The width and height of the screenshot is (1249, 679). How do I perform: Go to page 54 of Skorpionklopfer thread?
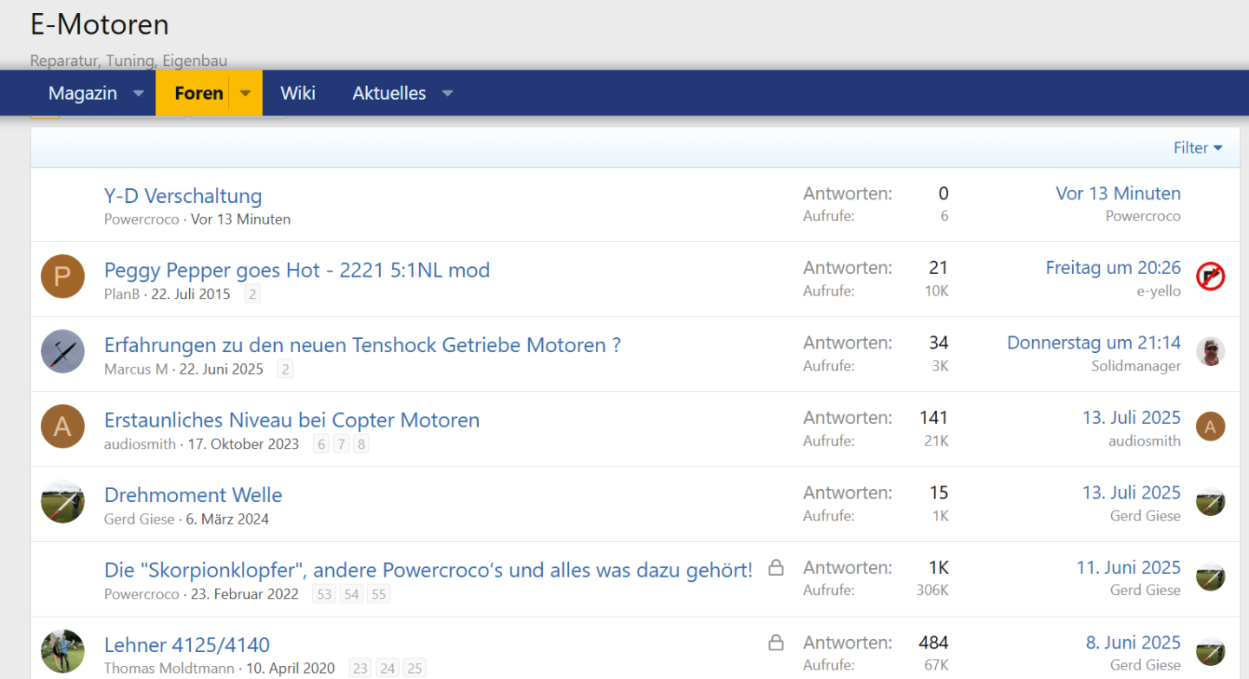coord(351,594)
